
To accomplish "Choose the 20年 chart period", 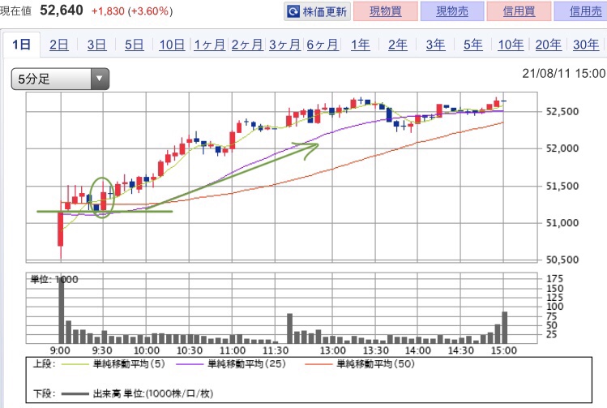I will pyautogui.click(x=548, y=45).
